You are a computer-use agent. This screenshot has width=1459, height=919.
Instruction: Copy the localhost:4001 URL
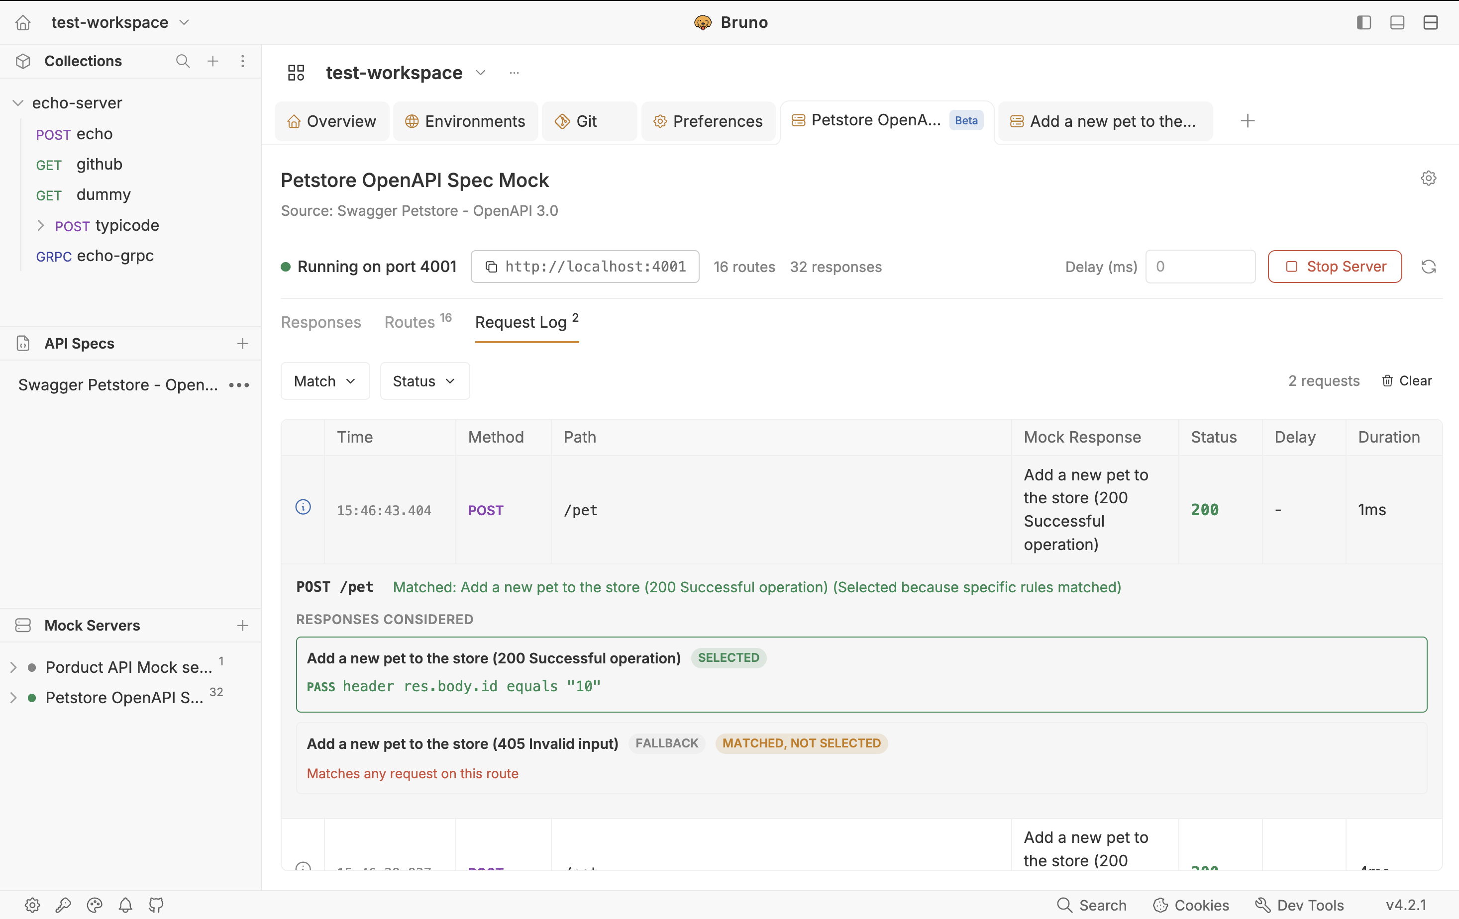coord(491,267)
